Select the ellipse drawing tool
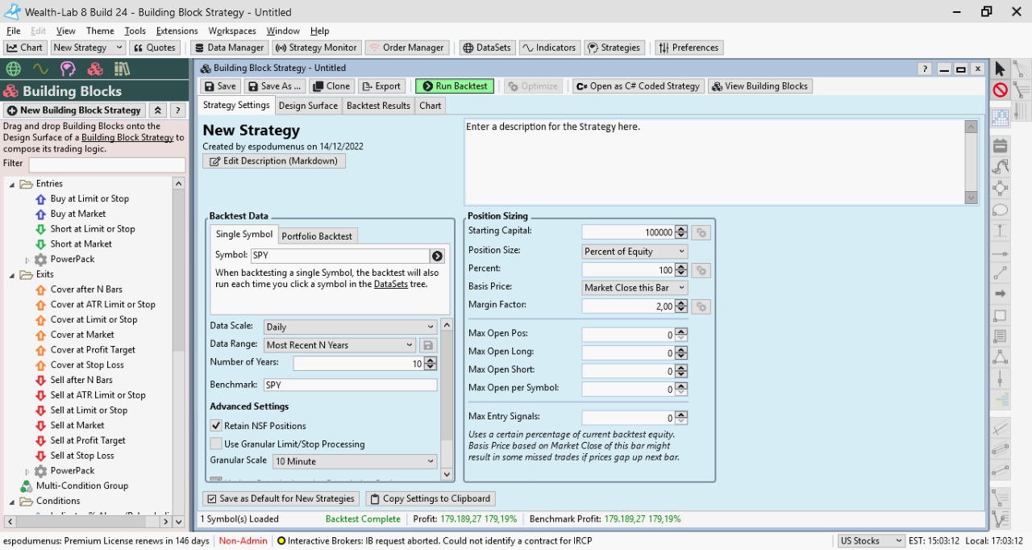The image size is (1032, 550). coord(1000,210)
